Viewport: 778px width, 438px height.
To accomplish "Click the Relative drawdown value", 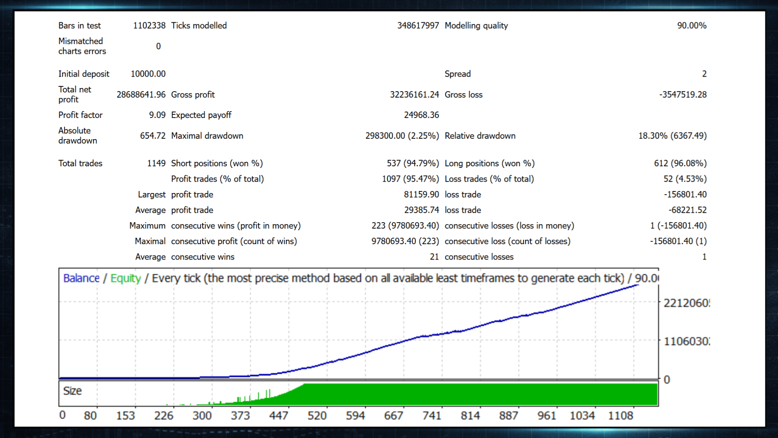I will click(x=672, y=136).
